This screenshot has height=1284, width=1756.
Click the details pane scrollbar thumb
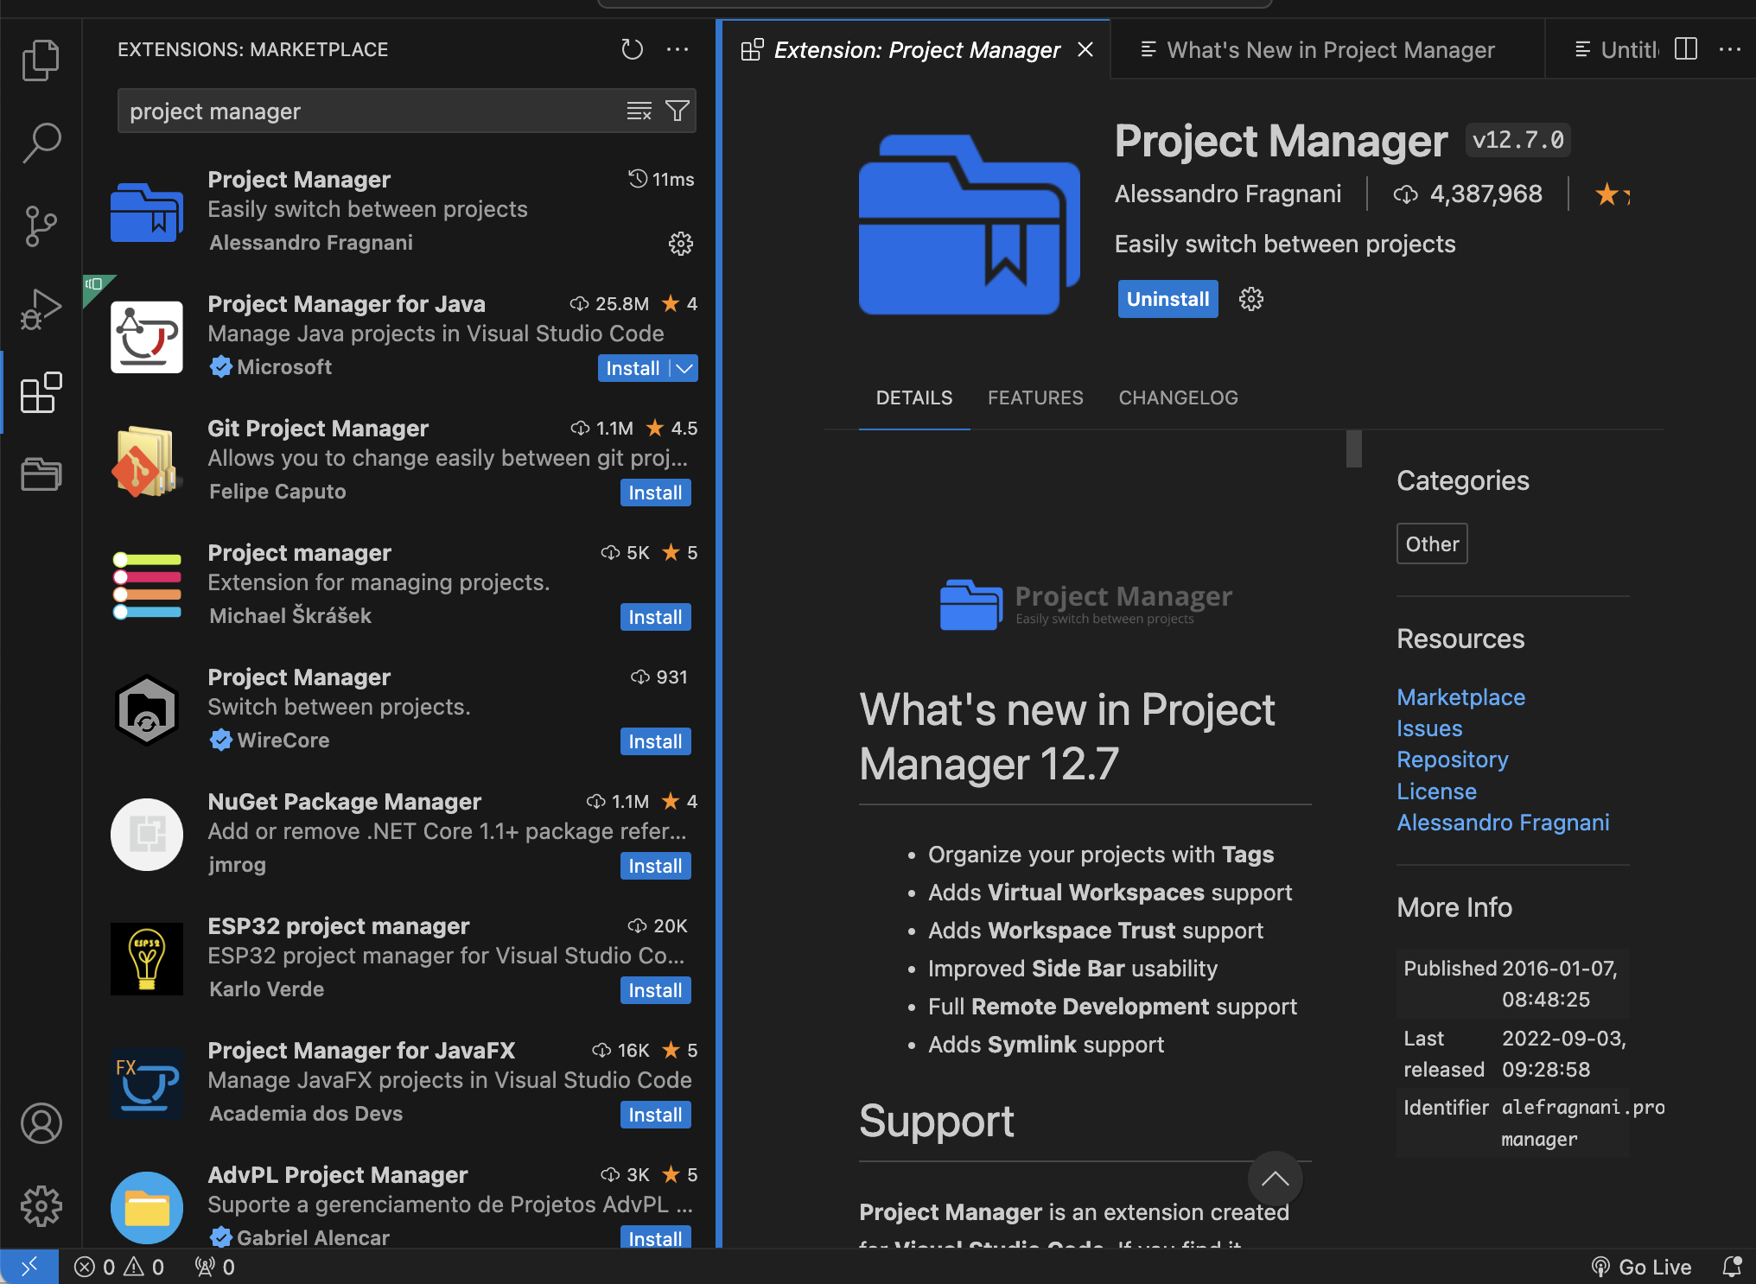[1354, 448]
